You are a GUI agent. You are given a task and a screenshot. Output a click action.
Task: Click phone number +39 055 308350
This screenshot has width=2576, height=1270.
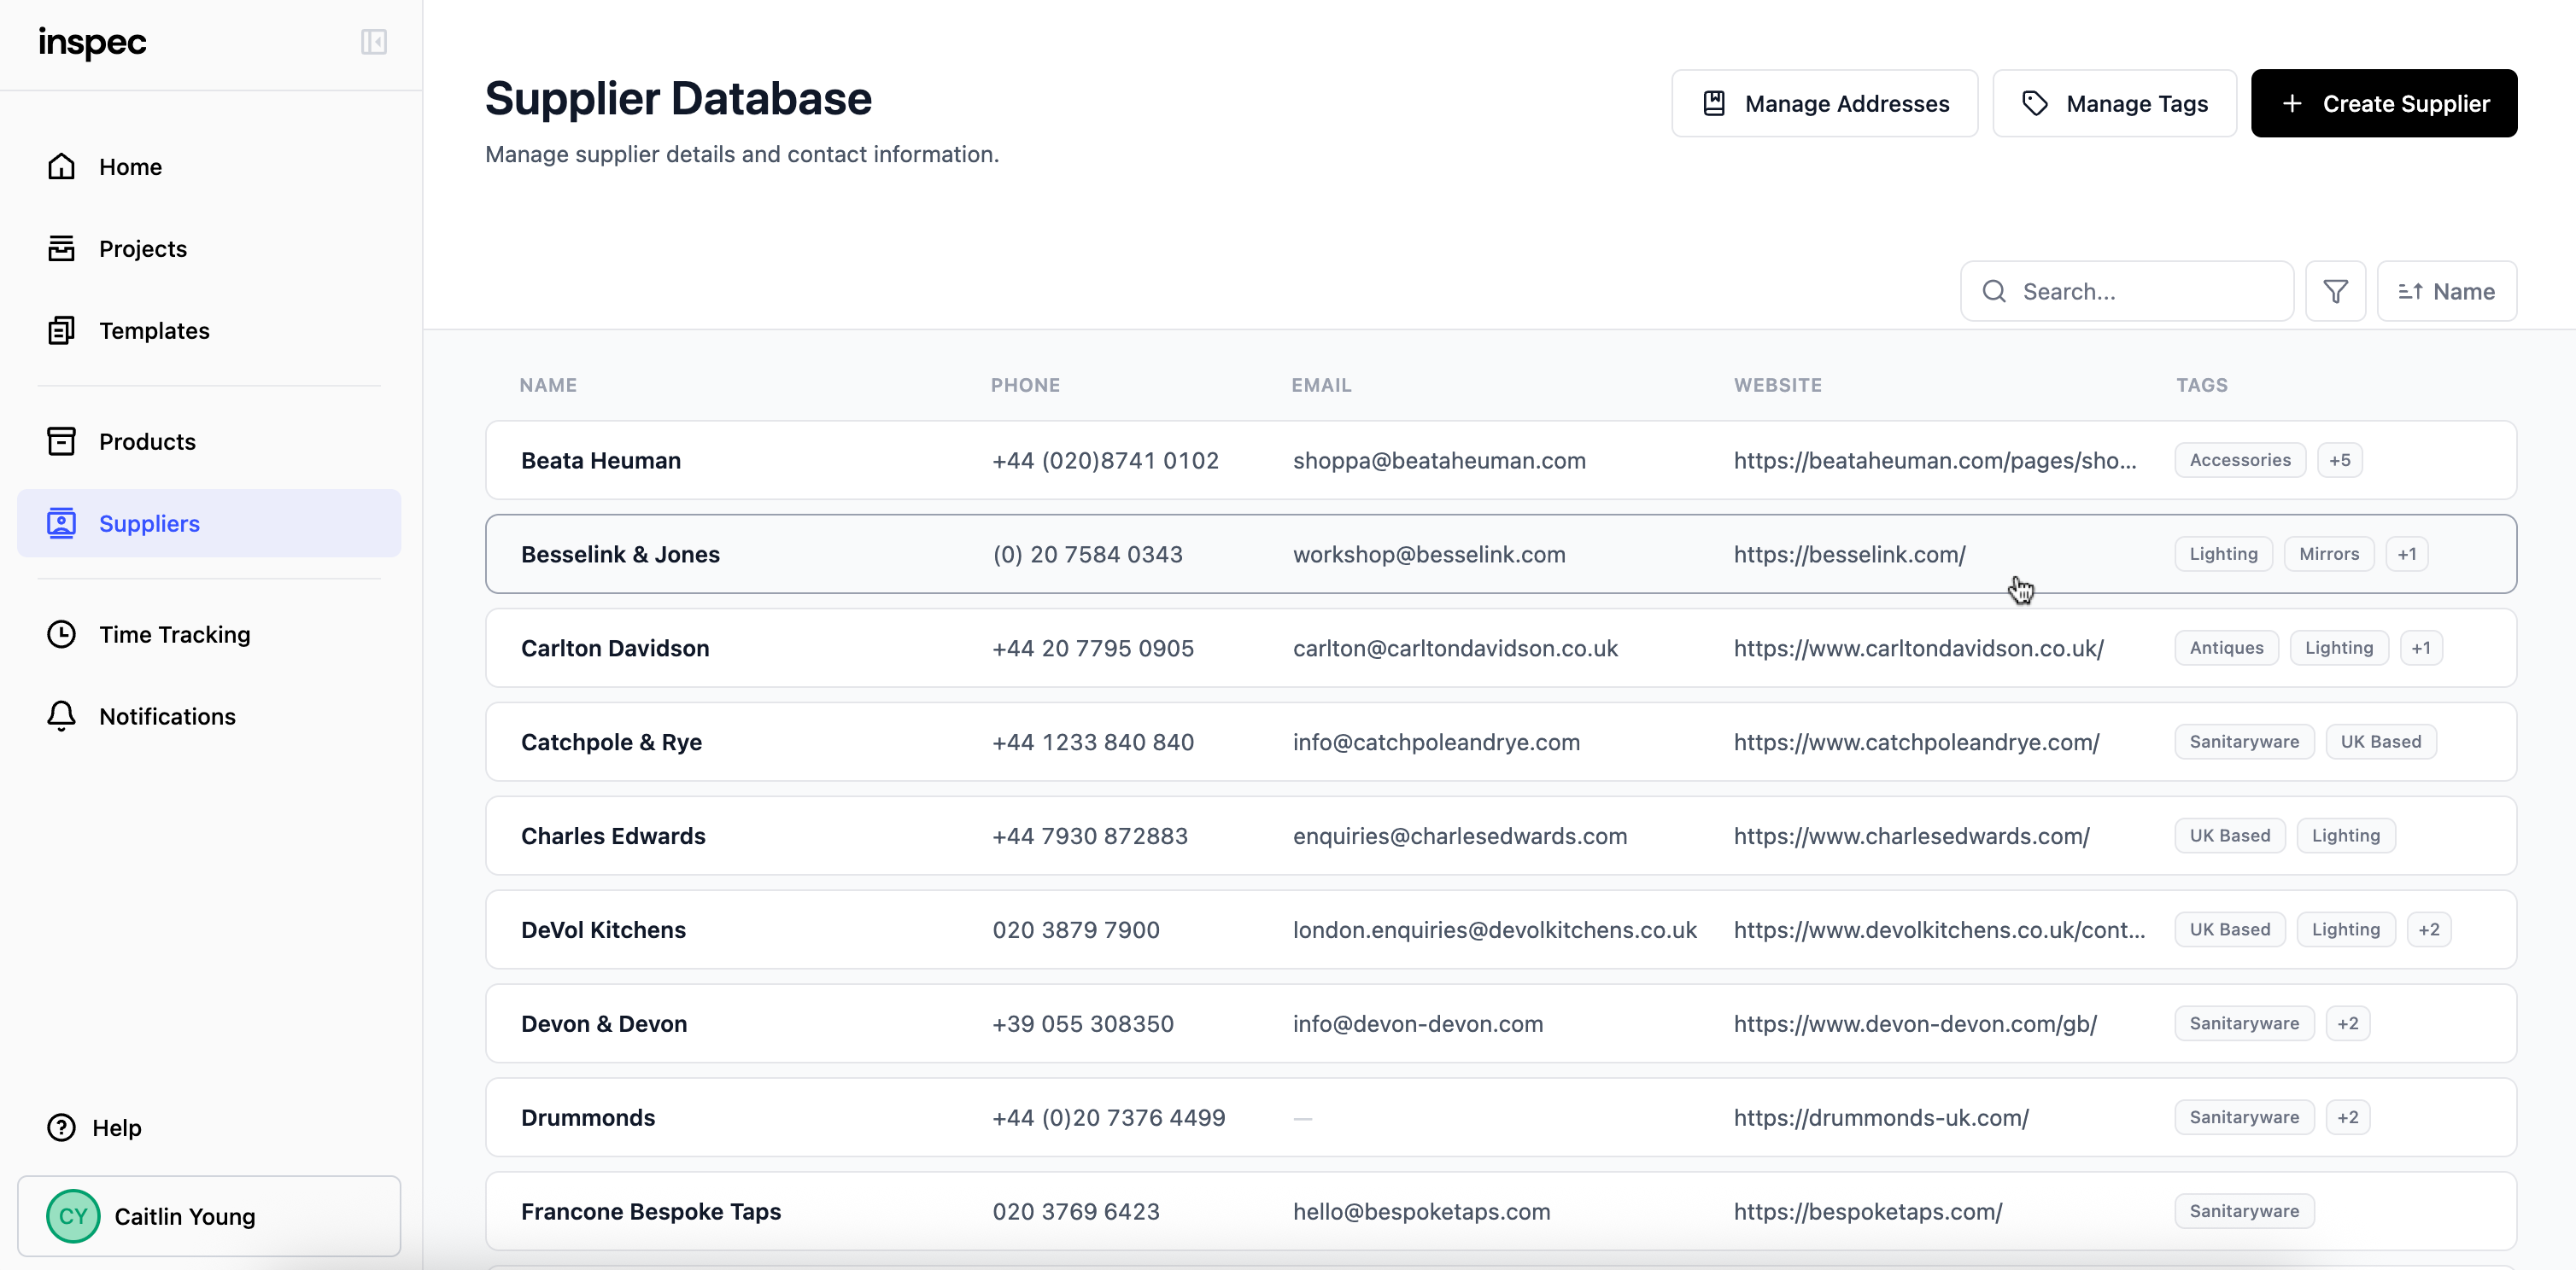[x=1083, y=1024]
